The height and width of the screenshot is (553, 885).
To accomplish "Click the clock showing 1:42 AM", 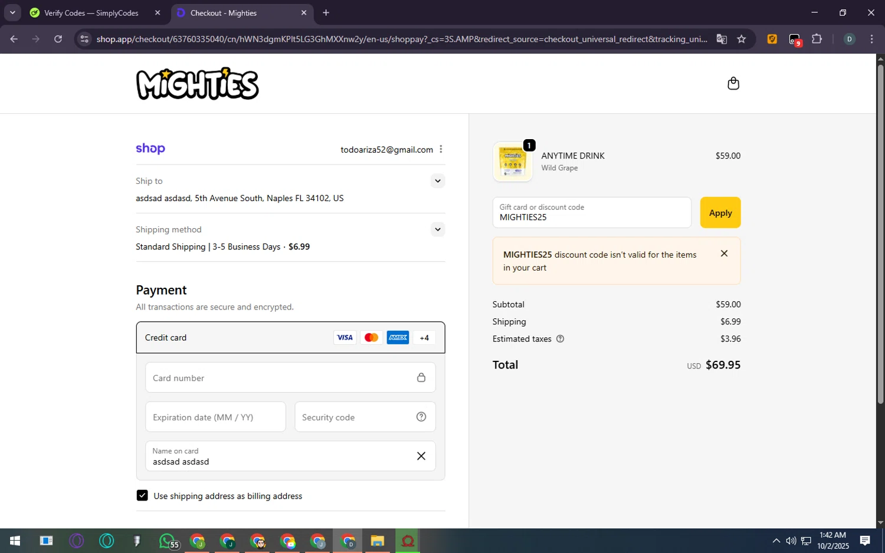I will tap(832, 535).
